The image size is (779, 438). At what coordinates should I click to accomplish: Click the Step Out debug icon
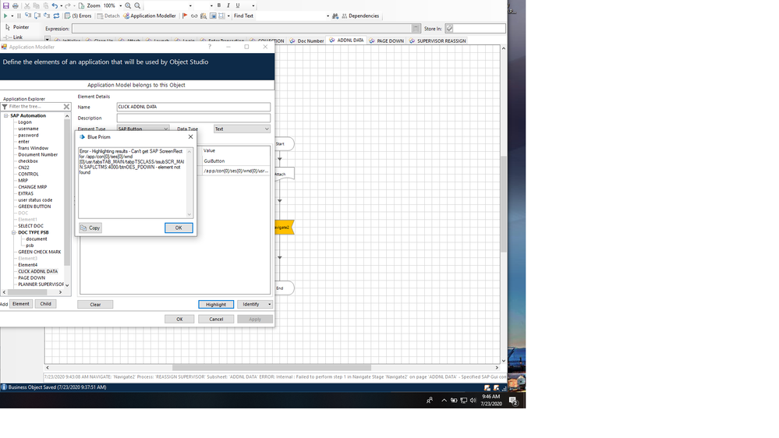47,16
